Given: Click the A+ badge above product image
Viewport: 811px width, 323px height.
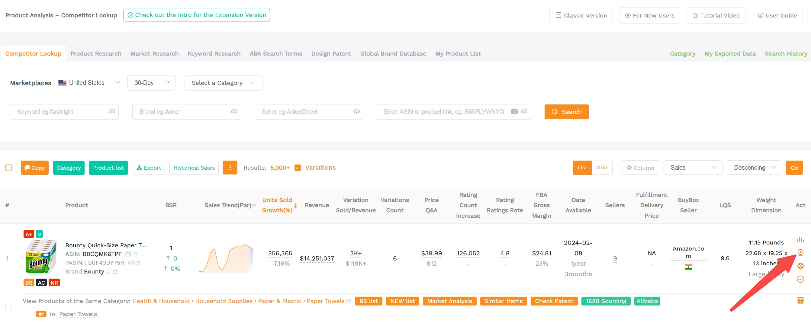Looking at the screenshot, I should pyautogui.click(x=29, y=234).
